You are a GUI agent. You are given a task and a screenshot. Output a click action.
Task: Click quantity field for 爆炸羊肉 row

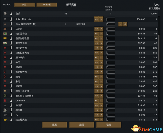pyautogui.click(x=111, y=58)
